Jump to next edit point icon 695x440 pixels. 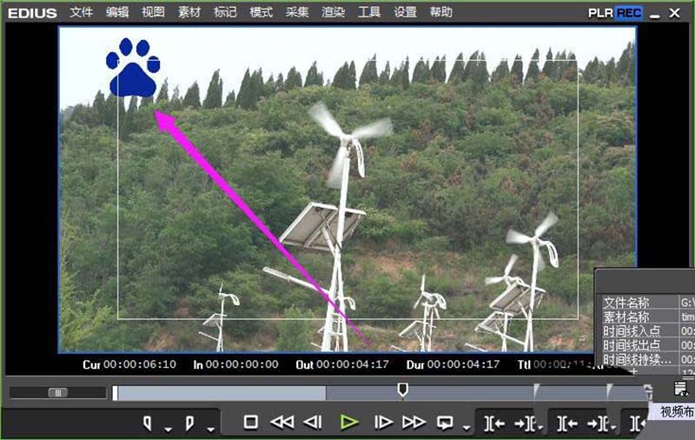(525, 424)
